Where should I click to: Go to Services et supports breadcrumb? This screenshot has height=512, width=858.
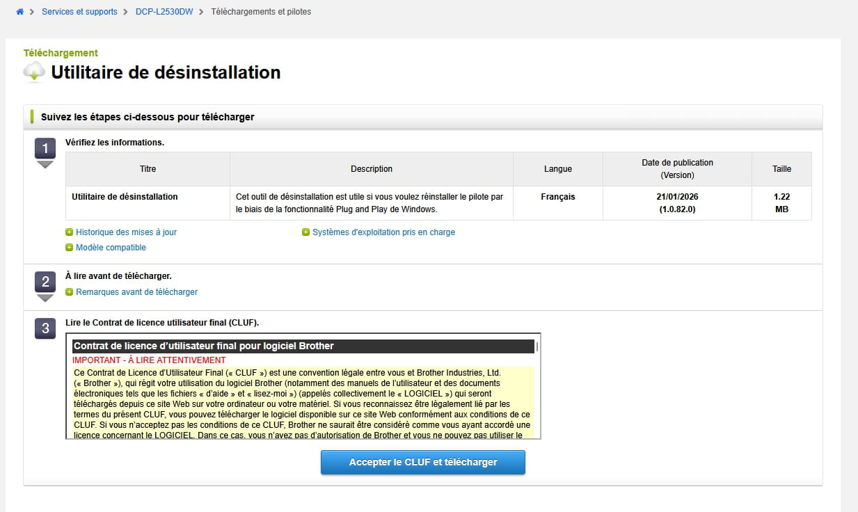coord(79,12)
